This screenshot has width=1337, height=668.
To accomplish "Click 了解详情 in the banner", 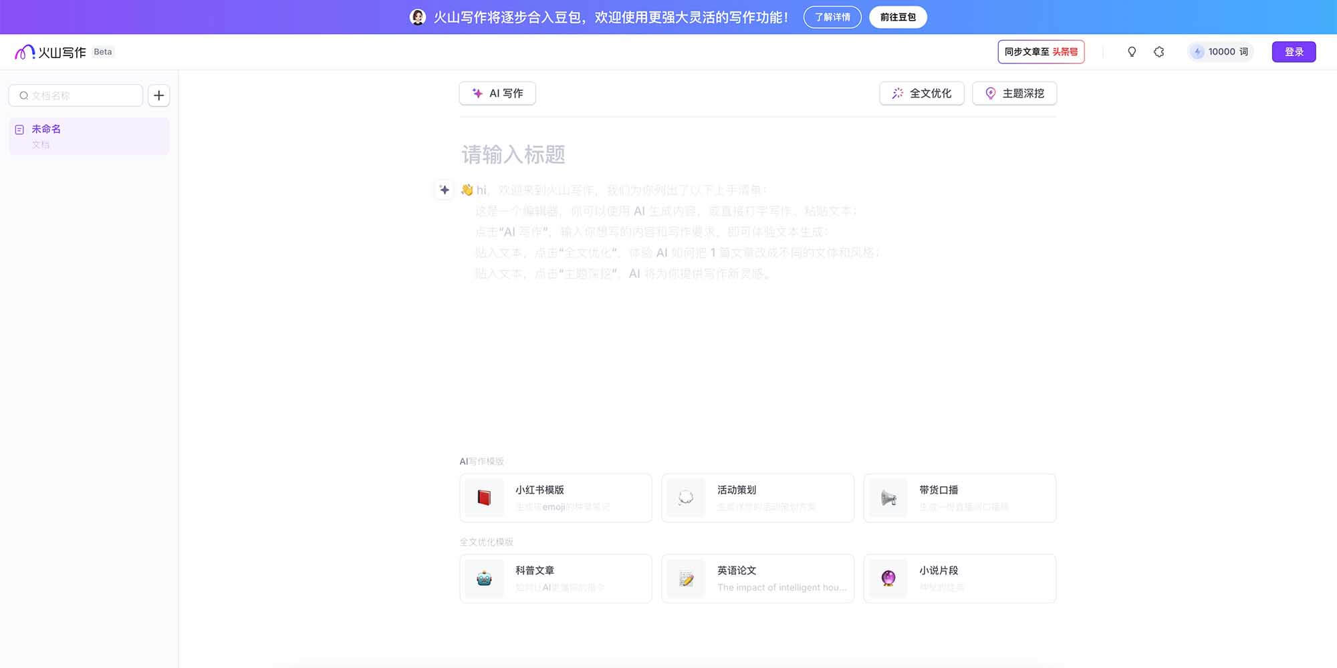I will [832, 17].
